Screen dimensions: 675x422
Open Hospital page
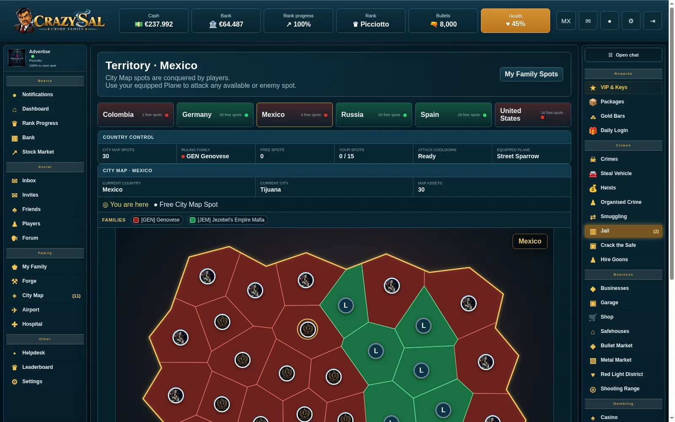click(x=45, y=324)
